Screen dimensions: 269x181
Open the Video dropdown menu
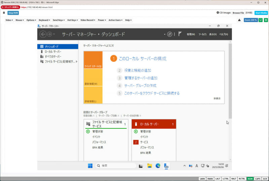click(9, 20)
